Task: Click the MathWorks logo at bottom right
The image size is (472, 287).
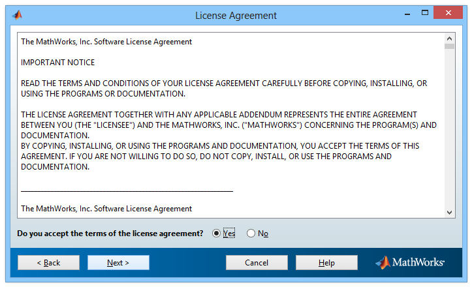Action: click(x=410, y=262)
